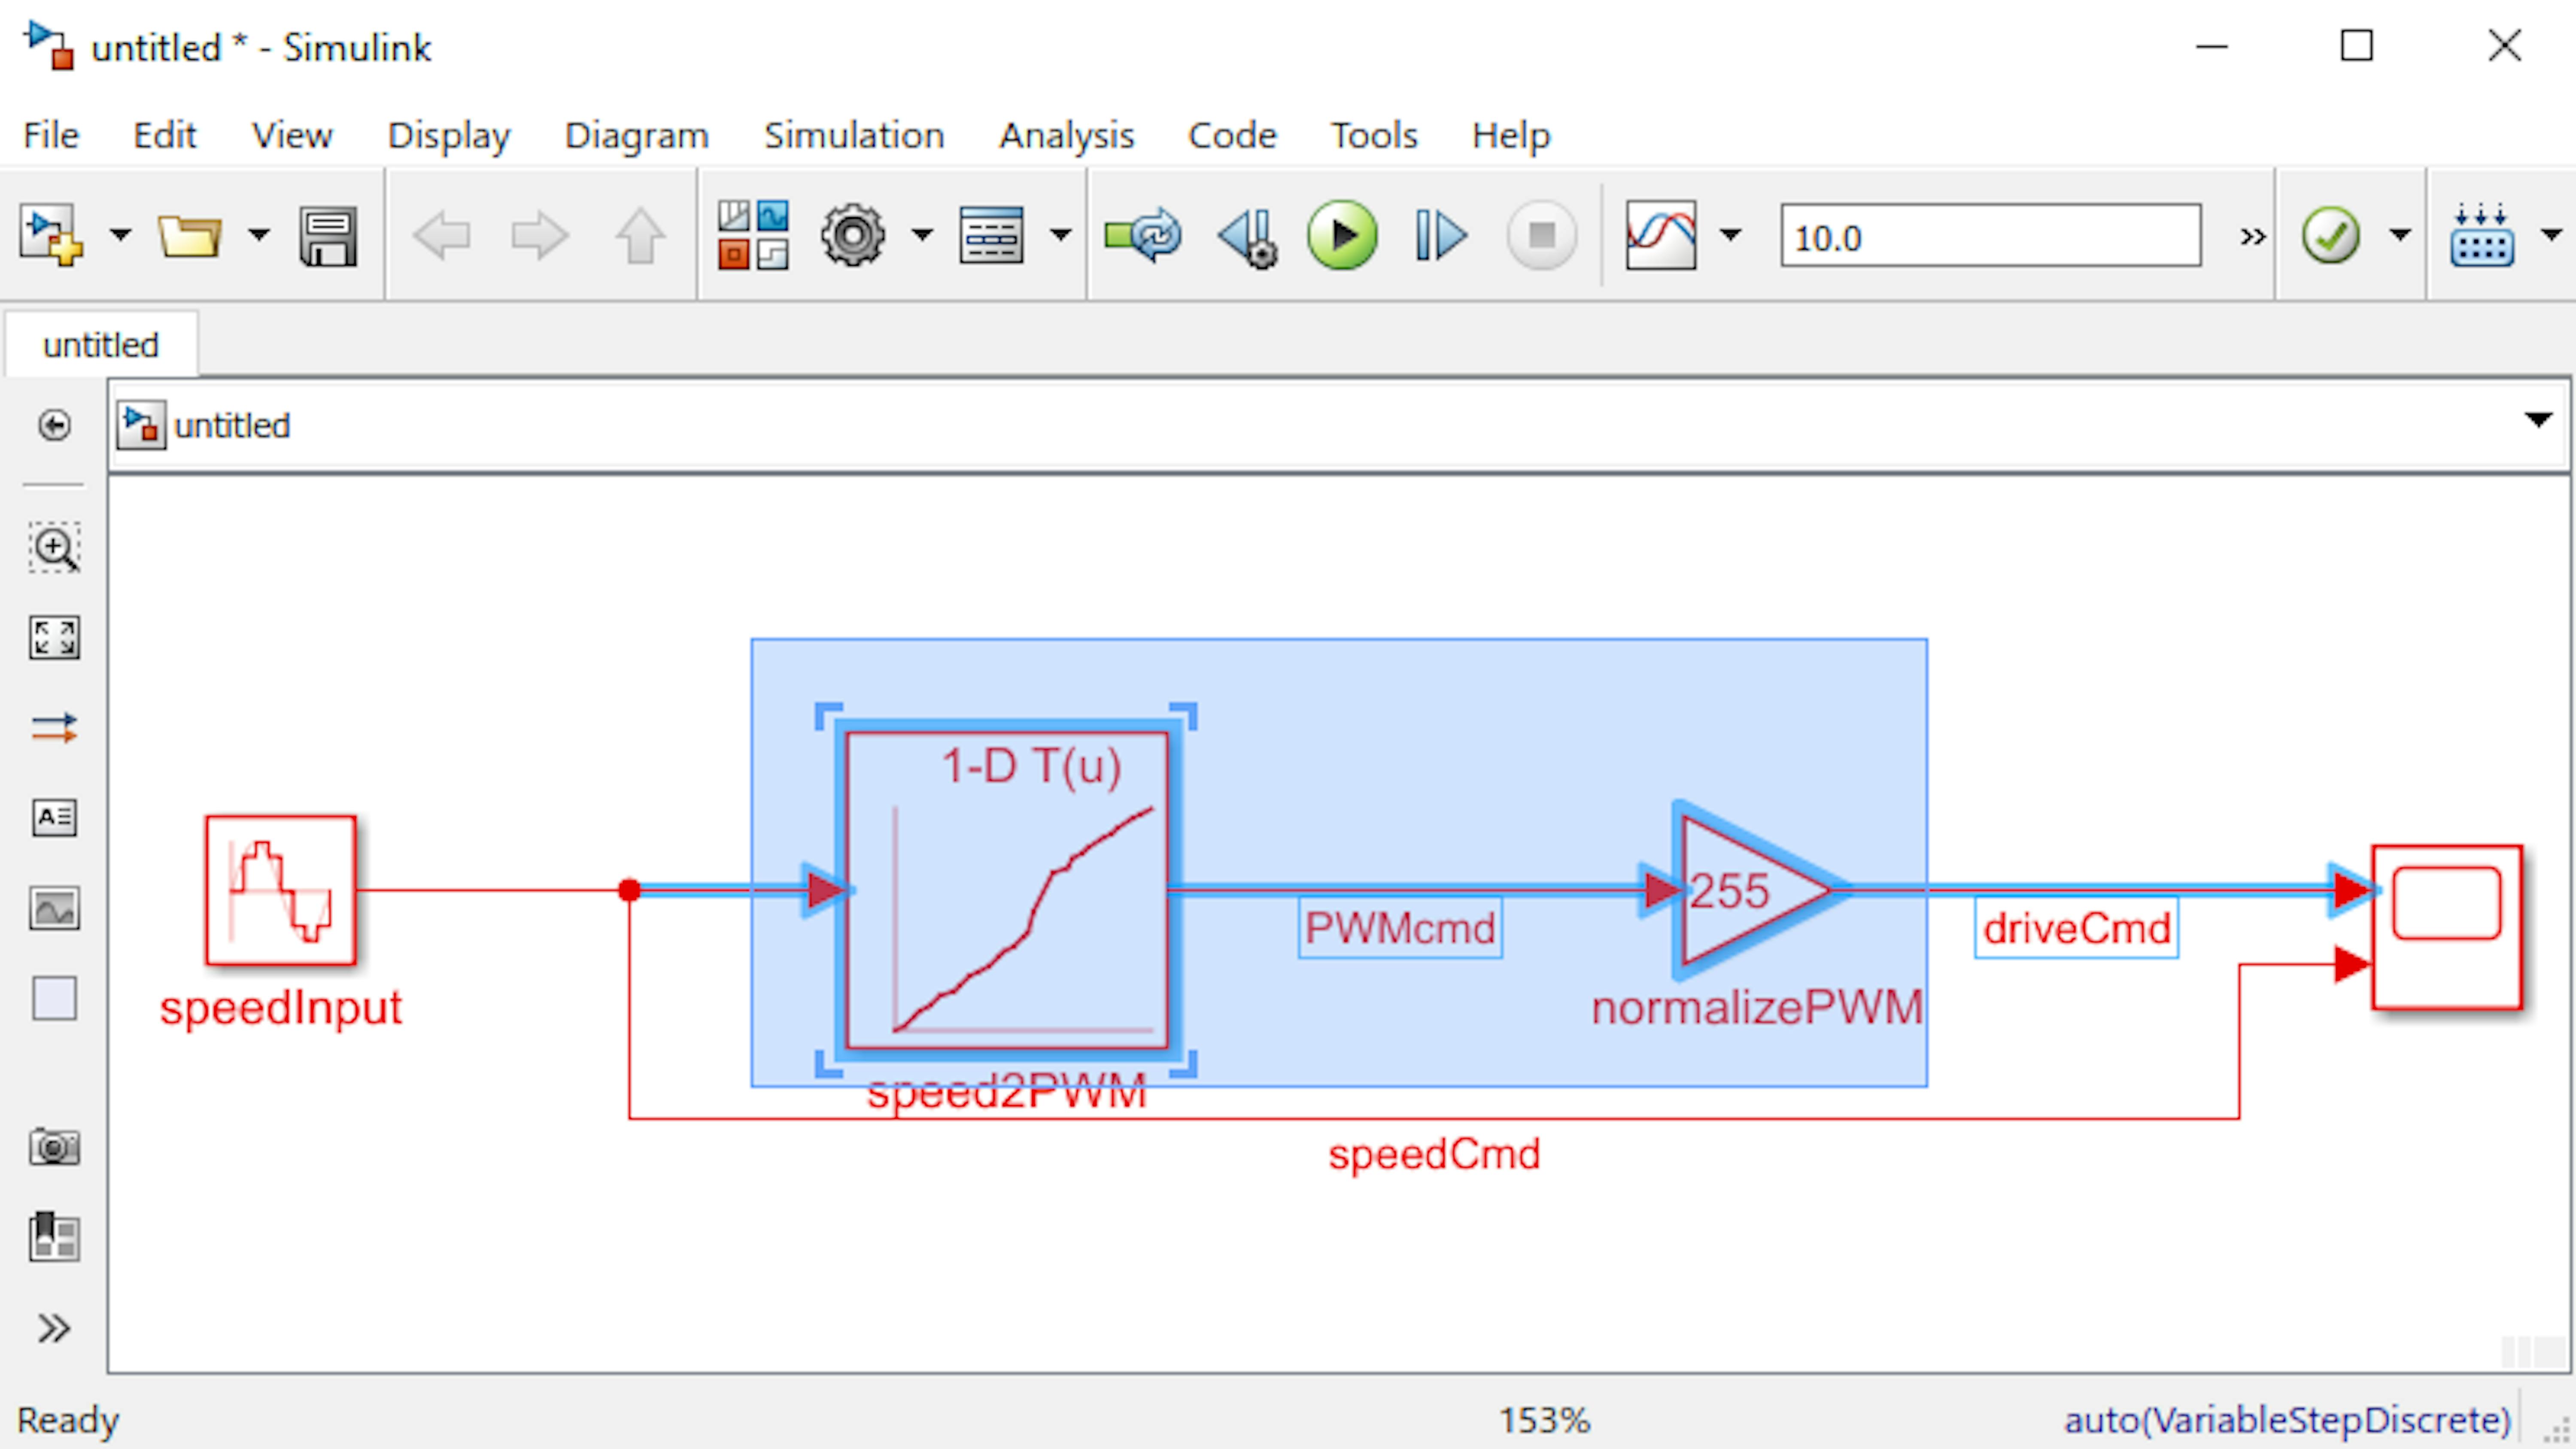Click the Fit to View icon
The width and height of the screenshot is (2576, 1449).
pos(54,637)
